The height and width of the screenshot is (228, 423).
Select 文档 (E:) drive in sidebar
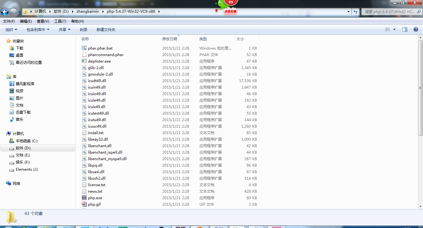23,155
